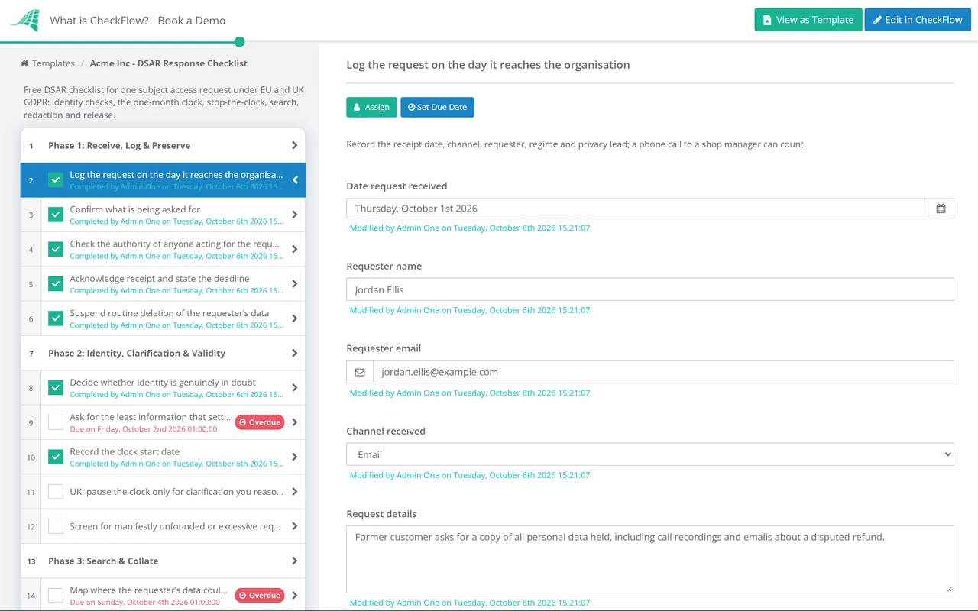Open the Channel received dropdown
This screenshot has width=978, height=611.
[x=650, y=454]
